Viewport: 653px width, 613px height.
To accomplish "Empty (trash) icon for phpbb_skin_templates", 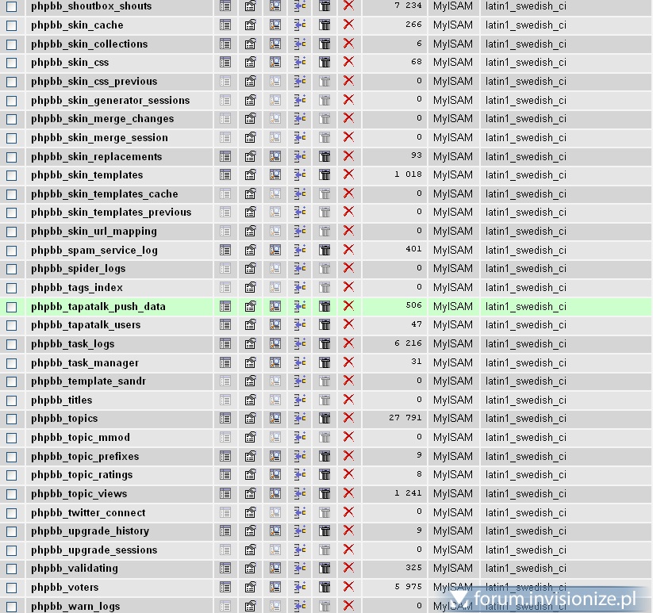I will tap(325, 174).
